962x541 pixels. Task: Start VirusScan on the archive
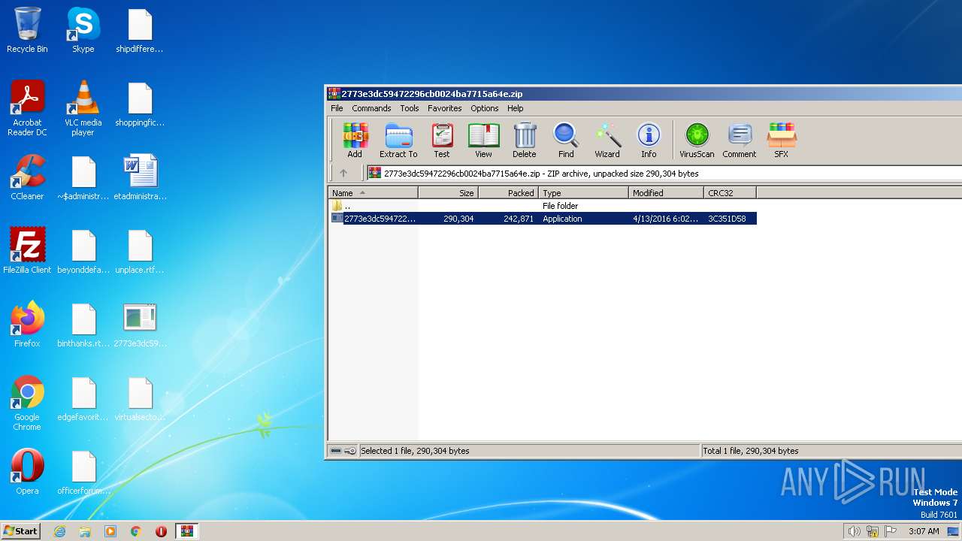coord(697,141)
